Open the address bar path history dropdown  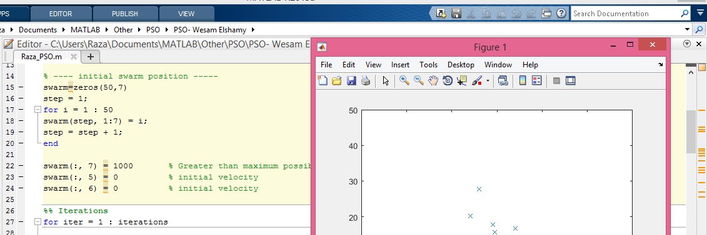tap(688, 30)
